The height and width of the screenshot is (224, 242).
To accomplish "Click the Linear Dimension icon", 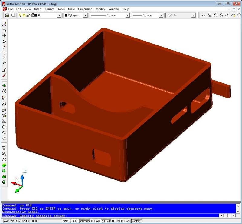I will tap(203, 15).
